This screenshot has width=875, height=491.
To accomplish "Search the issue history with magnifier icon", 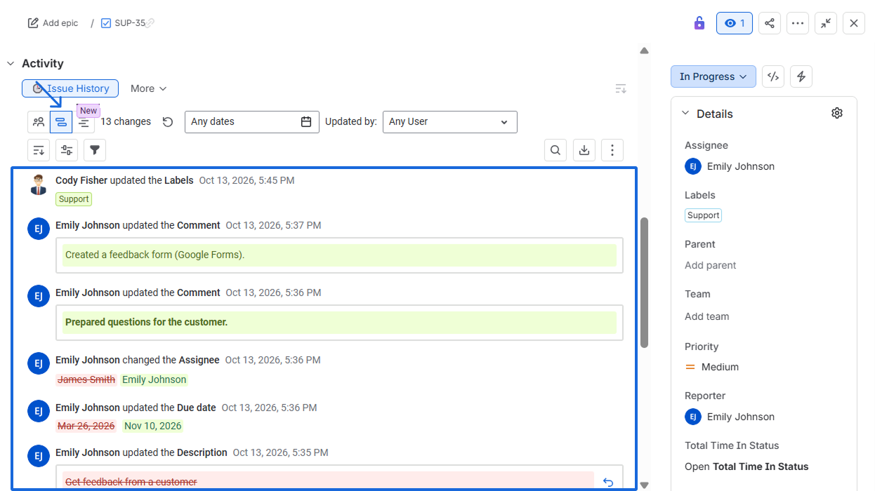I will (555, 149).
